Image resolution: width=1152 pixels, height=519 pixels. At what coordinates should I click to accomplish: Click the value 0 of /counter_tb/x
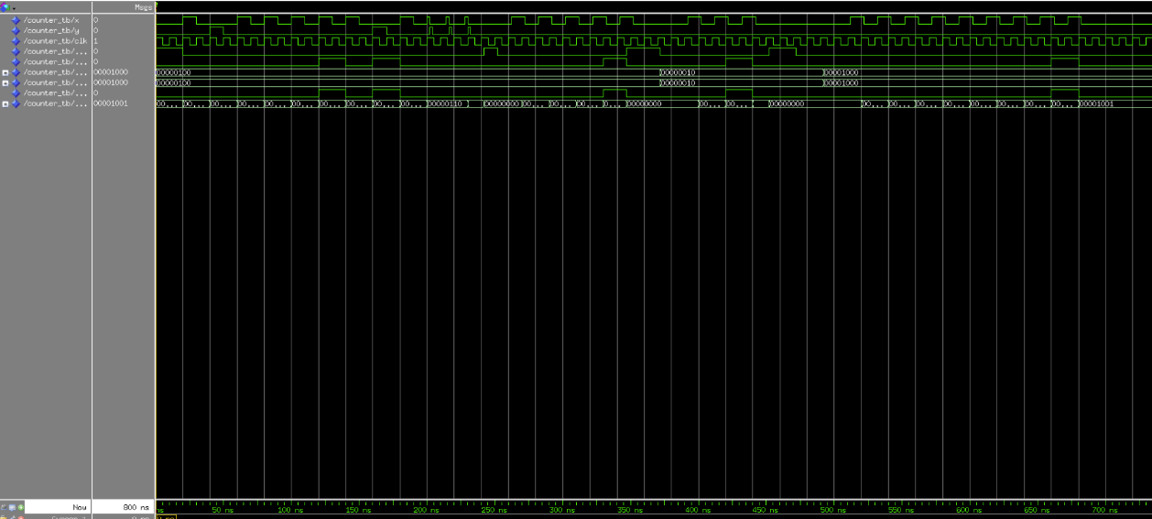coord(96,20)
